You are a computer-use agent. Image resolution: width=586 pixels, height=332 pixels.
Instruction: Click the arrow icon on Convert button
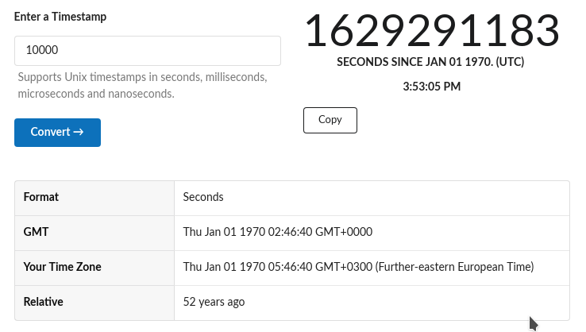[x=79, y=133]
